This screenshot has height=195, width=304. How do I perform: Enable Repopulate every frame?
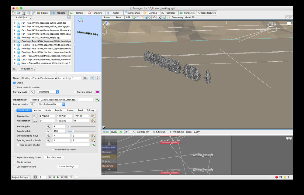(x=14, y=157)
